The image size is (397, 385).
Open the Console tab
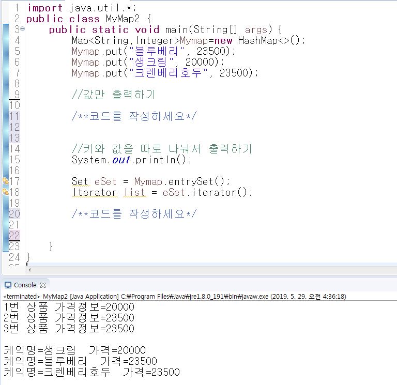coord(25,285)
